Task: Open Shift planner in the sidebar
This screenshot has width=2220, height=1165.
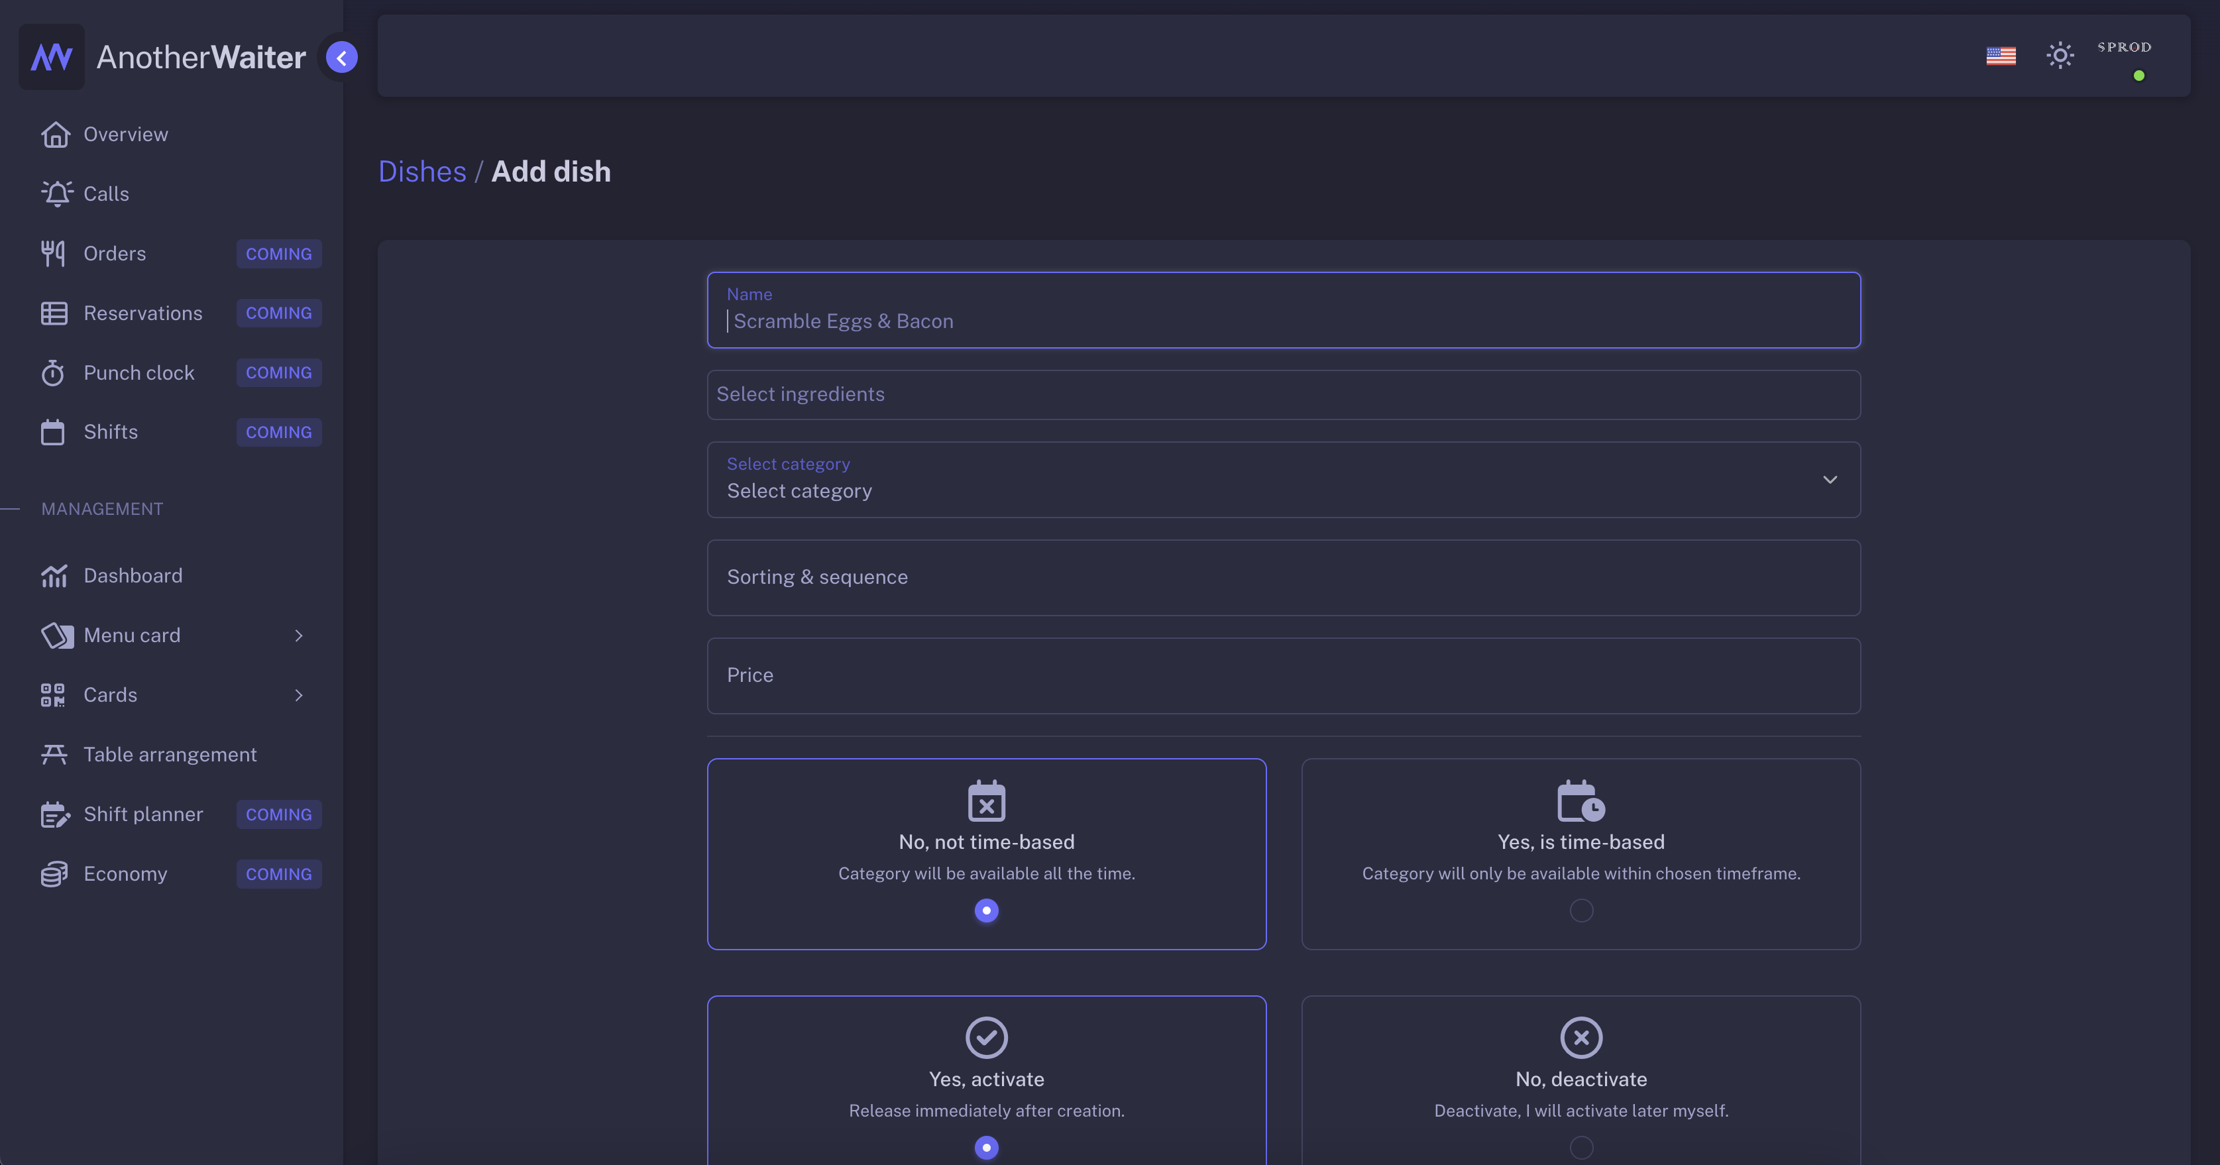Action: point(143,815)
